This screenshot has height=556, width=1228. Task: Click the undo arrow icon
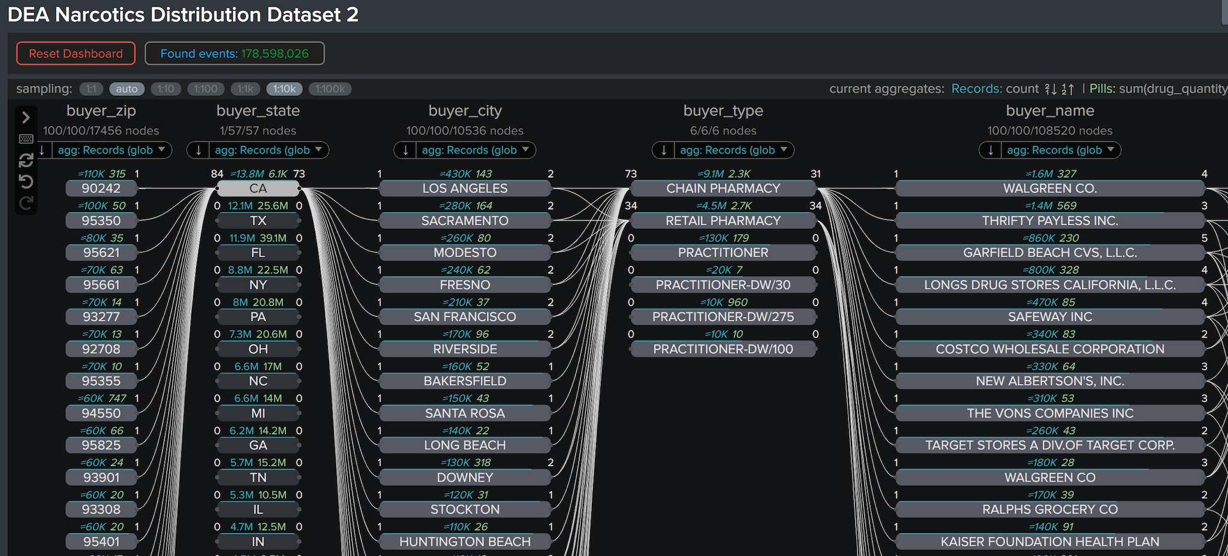point(26,182)
